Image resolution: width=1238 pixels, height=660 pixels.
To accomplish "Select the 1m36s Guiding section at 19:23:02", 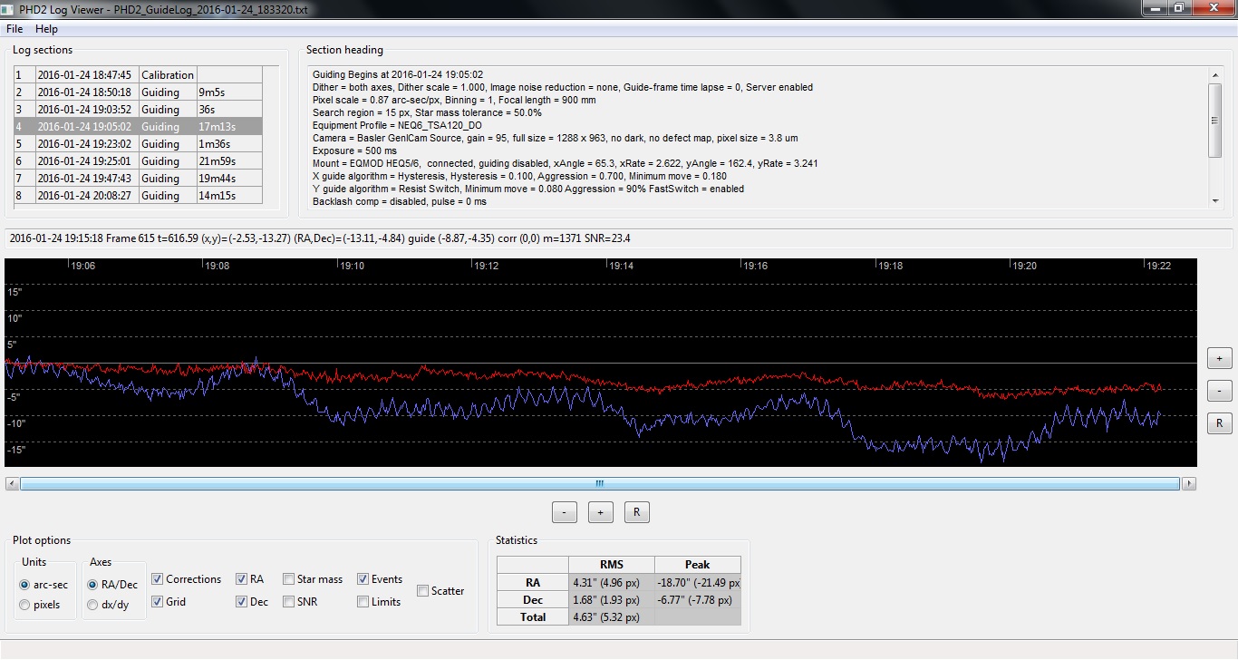I will click(x=138, y=144).
